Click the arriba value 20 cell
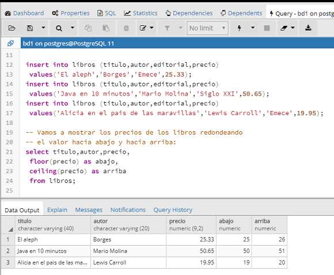The height and width of the screenshot is (275, 334). coord(270,262)
